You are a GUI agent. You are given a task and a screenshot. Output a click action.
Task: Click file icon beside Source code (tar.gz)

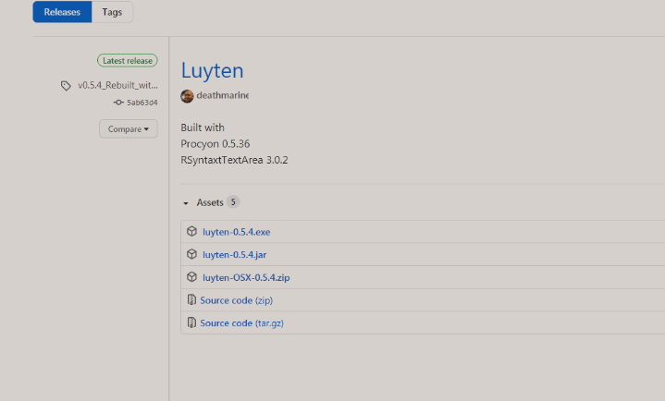coord(191,322)
